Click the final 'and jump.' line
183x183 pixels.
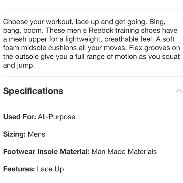[x=19, y=66]
